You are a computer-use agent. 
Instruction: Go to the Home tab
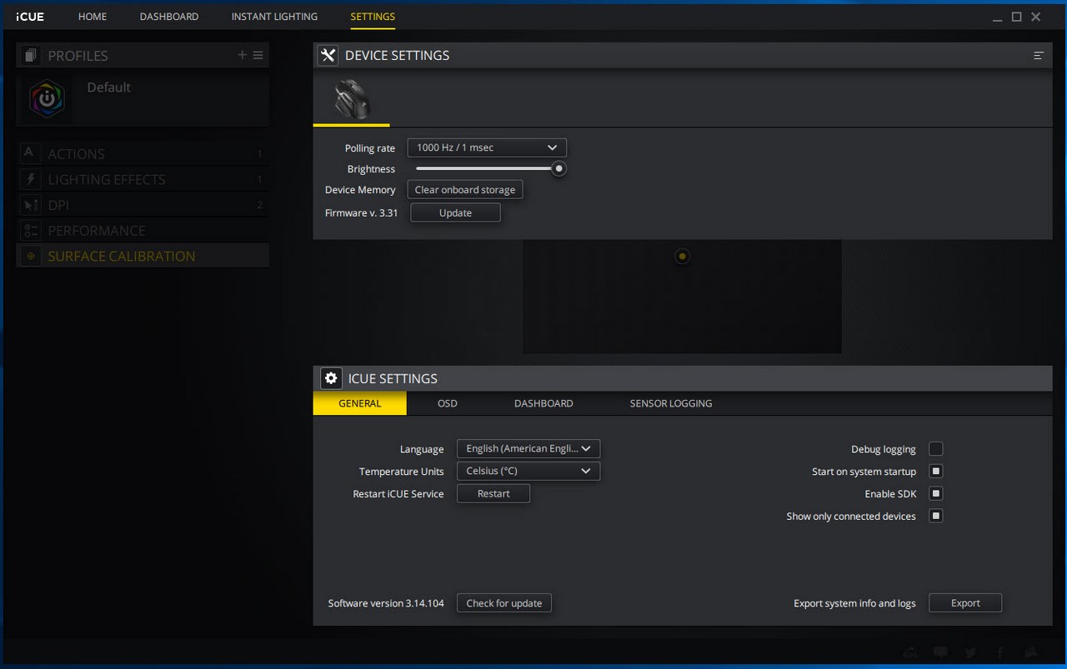(x=93, y=17)
